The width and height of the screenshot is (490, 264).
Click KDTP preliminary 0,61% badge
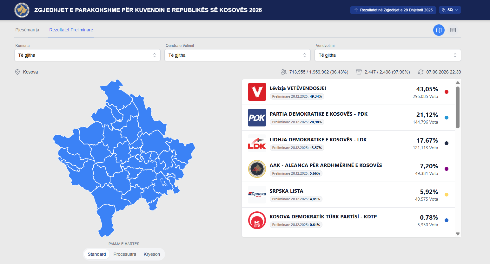(296, 225)
